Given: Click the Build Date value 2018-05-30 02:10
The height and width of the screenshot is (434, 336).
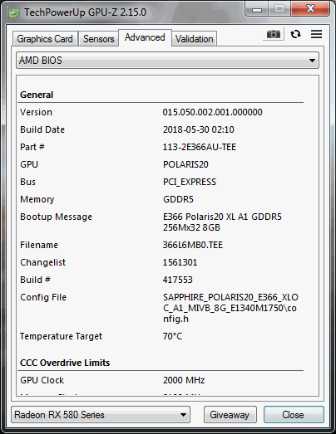Looking at the screenshot, I should 199,129.
